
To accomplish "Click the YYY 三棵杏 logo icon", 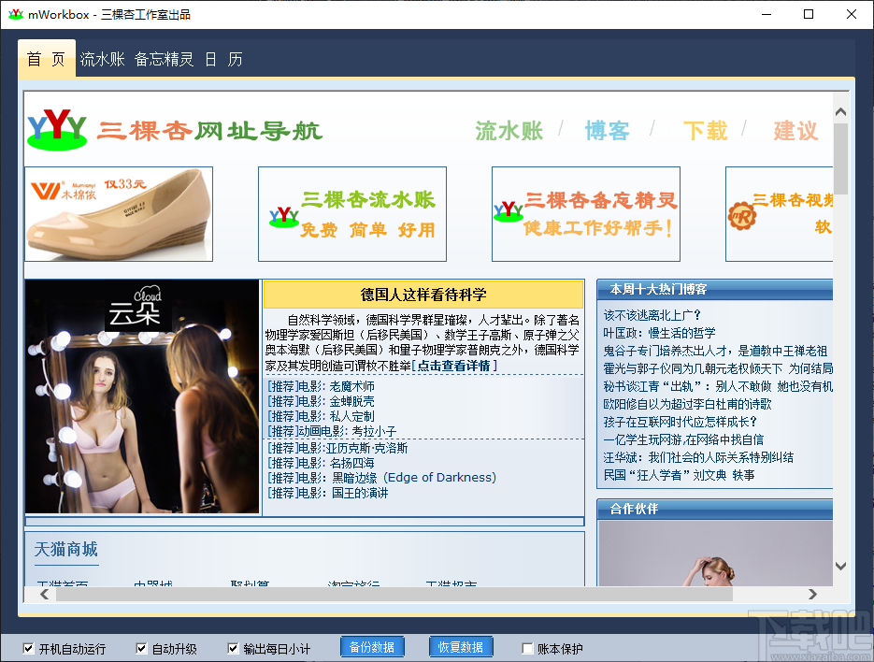I will [x=57, y=130].
